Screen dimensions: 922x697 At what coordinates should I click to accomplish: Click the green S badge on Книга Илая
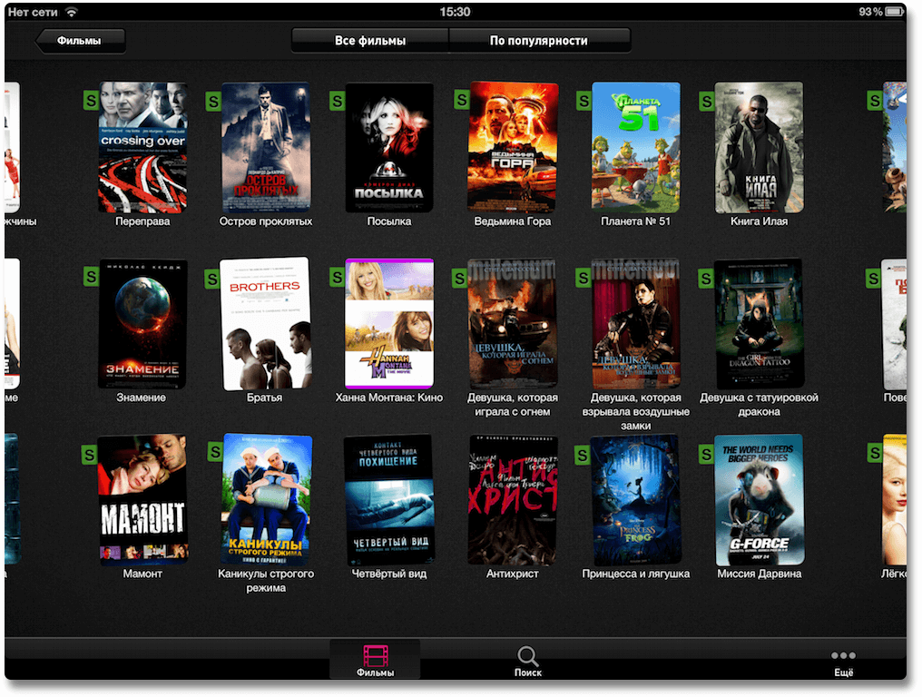[706, 101]
